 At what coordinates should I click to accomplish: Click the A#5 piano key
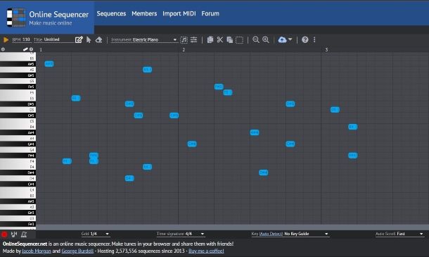pos(18,64)
